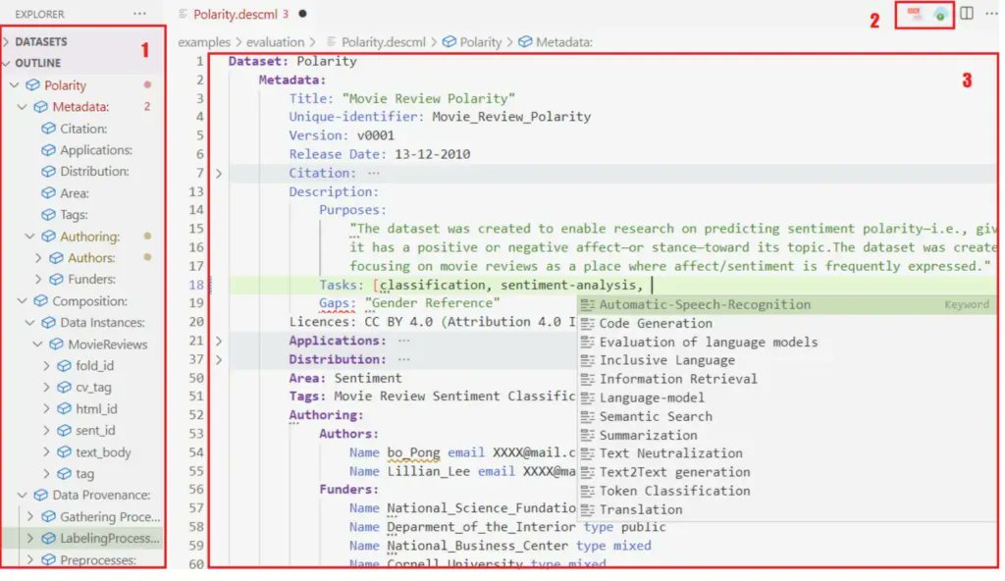Click the Polarity cube icon in the outline
The image size is (1005, 581).
(x=32, y=85)
